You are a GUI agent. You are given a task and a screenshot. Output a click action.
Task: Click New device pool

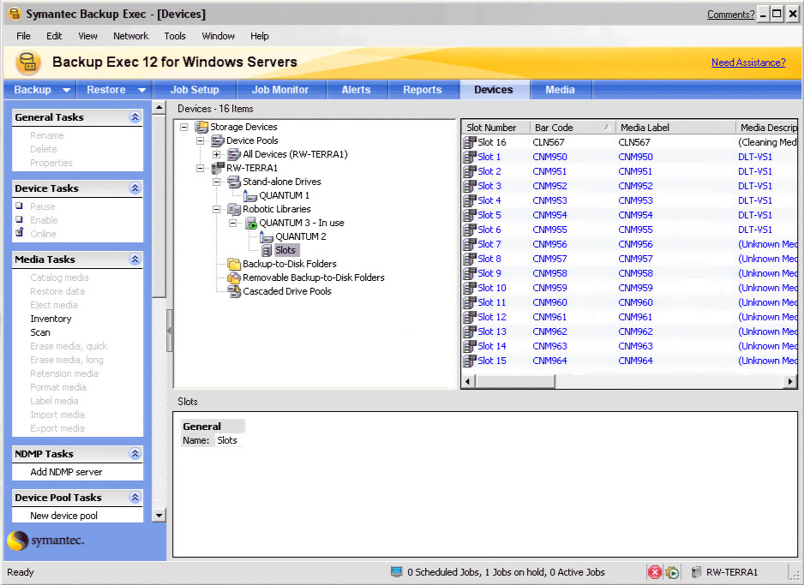coord(63,516)
